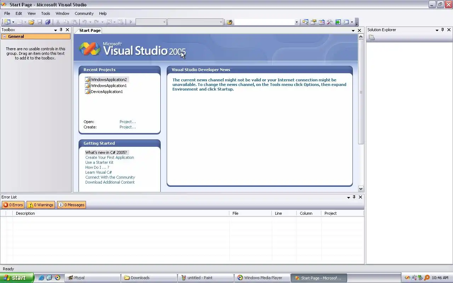Click the Save floppy disk icon
The image size is (453, 283).
tap(40, 22)
